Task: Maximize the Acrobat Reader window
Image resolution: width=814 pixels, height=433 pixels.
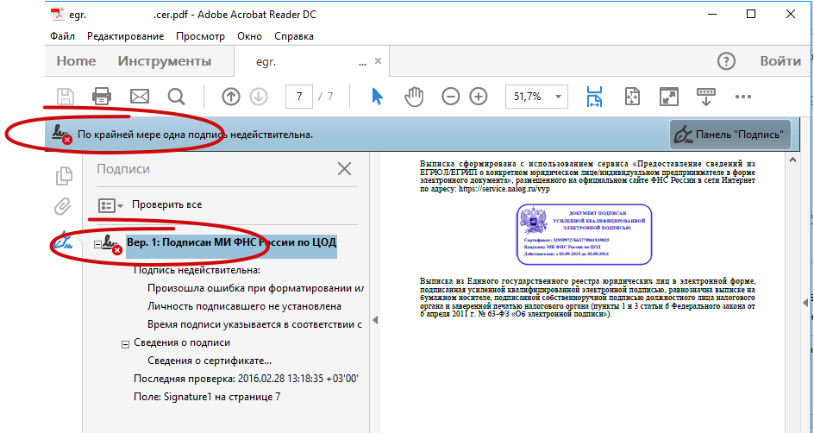Action: [x=751, y=15]
